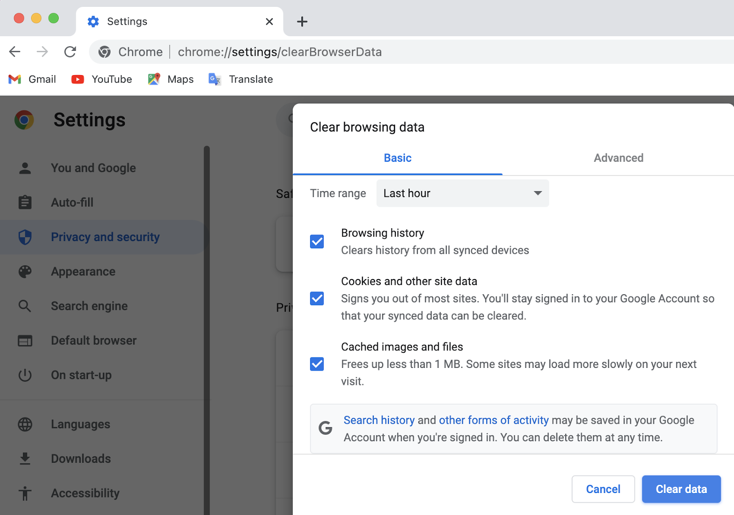734x515 pixels.
Task: Switch to the Advanced tab
Action: point(618,158)
